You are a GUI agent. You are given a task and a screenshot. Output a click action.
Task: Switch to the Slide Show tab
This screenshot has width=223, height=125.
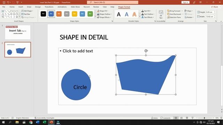[x=75, y=7]
